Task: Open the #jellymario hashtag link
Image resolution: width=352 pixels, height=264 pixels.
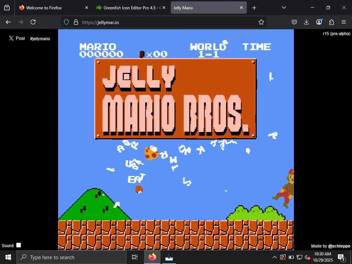Action: (40, 38)
